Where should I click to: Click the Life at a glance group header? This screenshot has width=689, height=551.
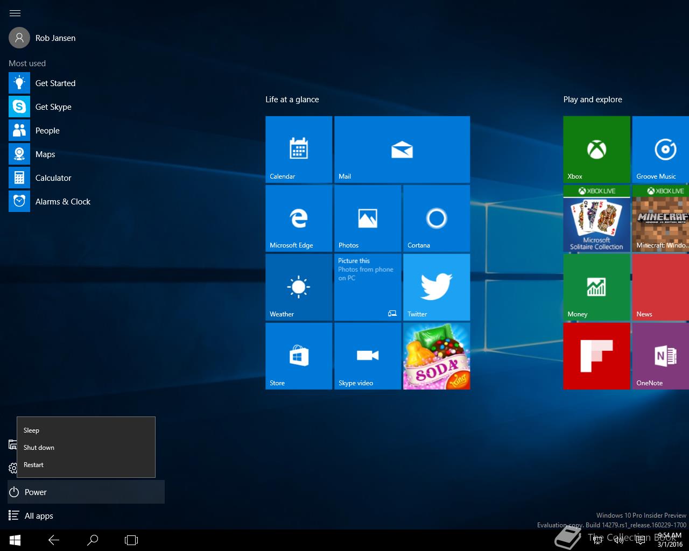coord(292,100)
